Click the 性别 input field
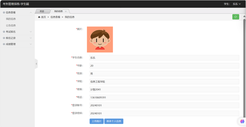The width and height of the screenshot is (246, 127). click(164, 74)
